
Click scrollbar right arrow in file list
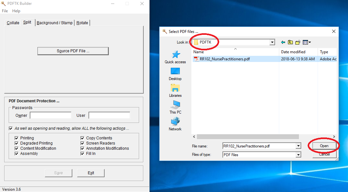tap(334, 136)
